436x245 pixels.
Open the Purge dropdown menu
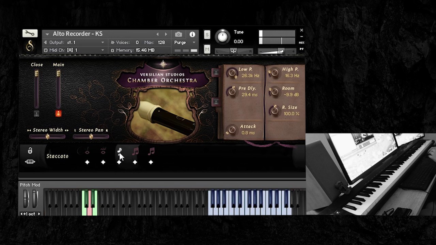coord(185,43)
